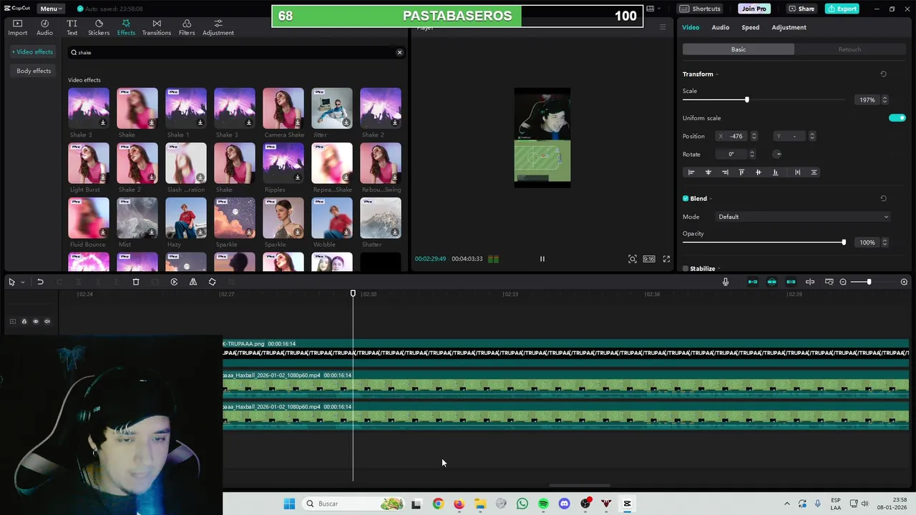Choose the Fluid Bounce effect
The height and width of the screenshot is (515, 916).
coord(89,218)
